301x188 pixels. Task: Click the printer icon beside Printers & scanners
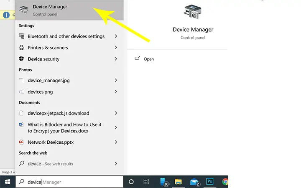pos(21,47)
